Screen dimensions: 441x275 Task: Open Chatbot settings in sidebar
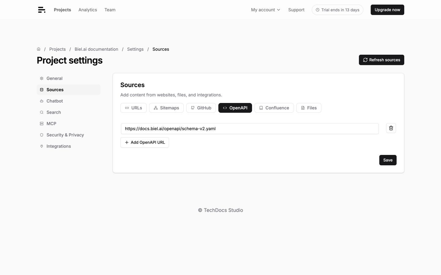pos(69,101)
